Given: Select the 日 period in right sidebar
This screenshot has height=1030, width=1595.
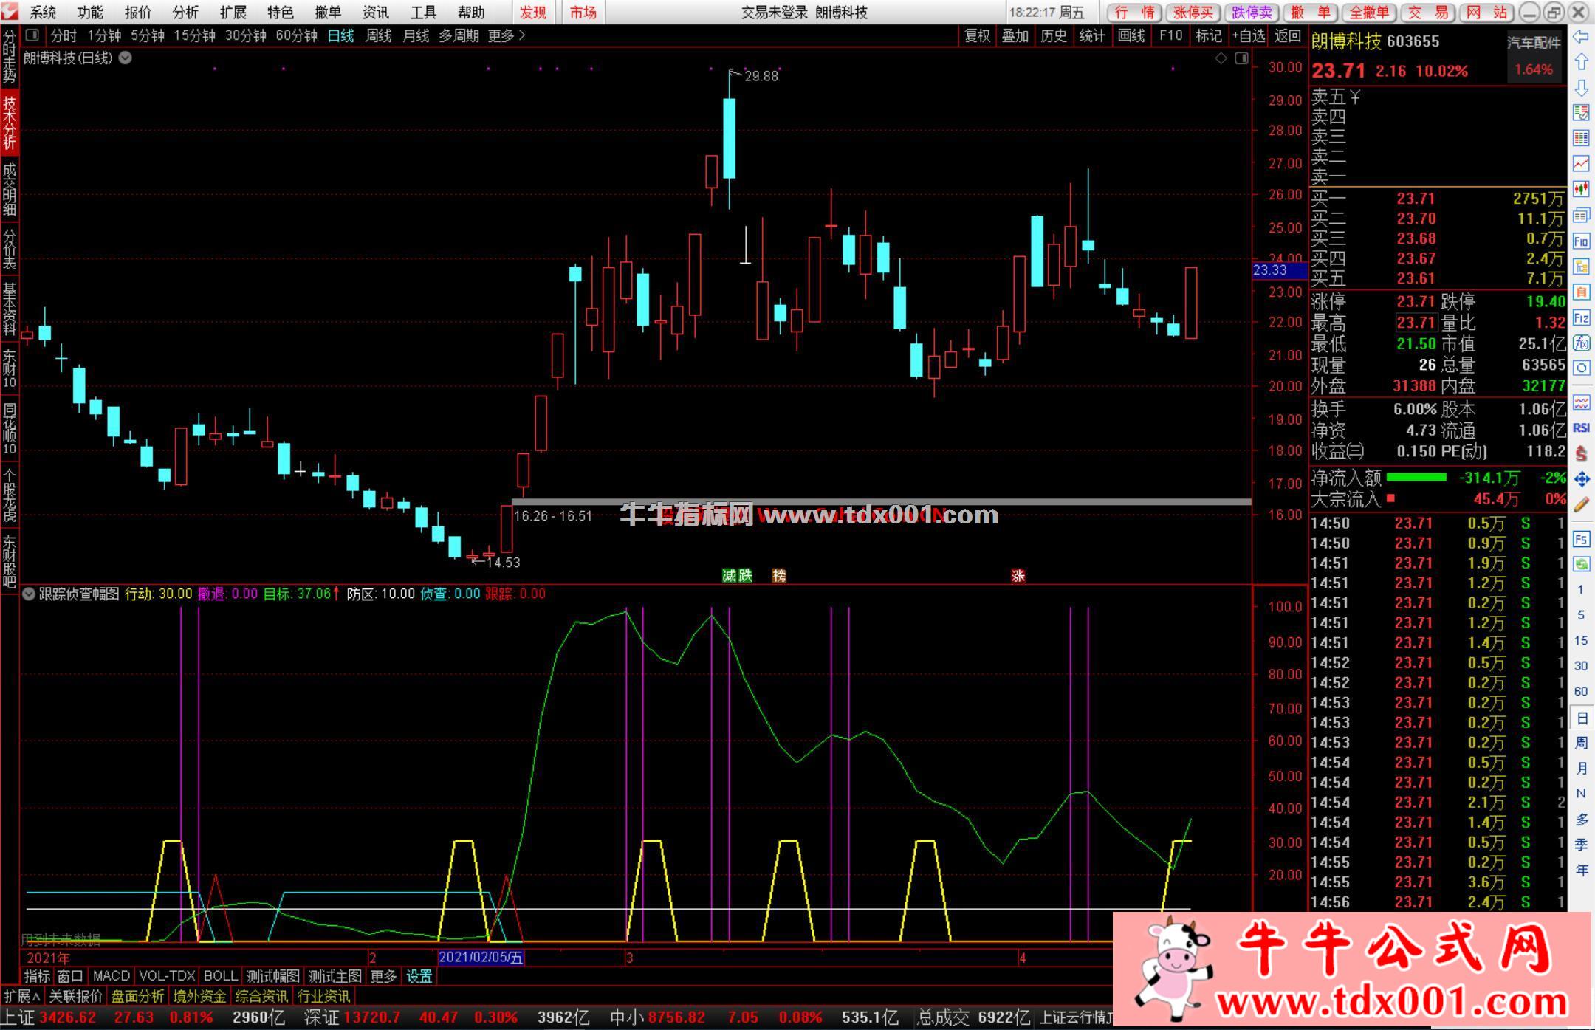Looking at the screenshot, I should point(1581,718).
